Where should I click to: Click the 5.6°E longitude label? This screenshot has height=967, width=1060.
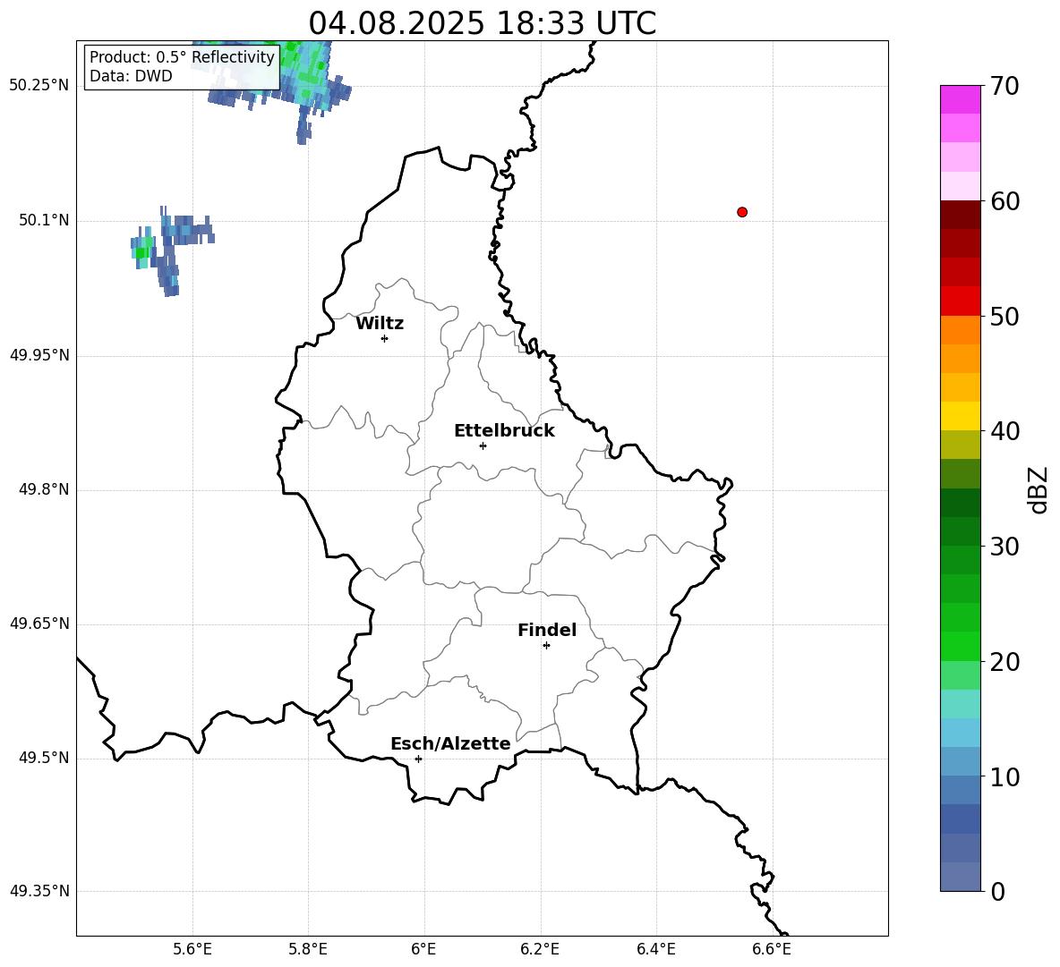pos(192,949)
